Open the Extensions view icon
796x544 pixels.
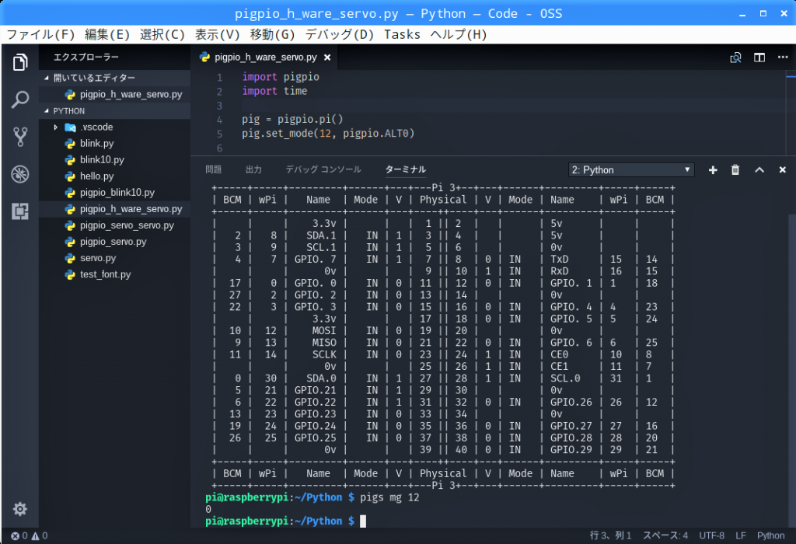click(20, 211)
